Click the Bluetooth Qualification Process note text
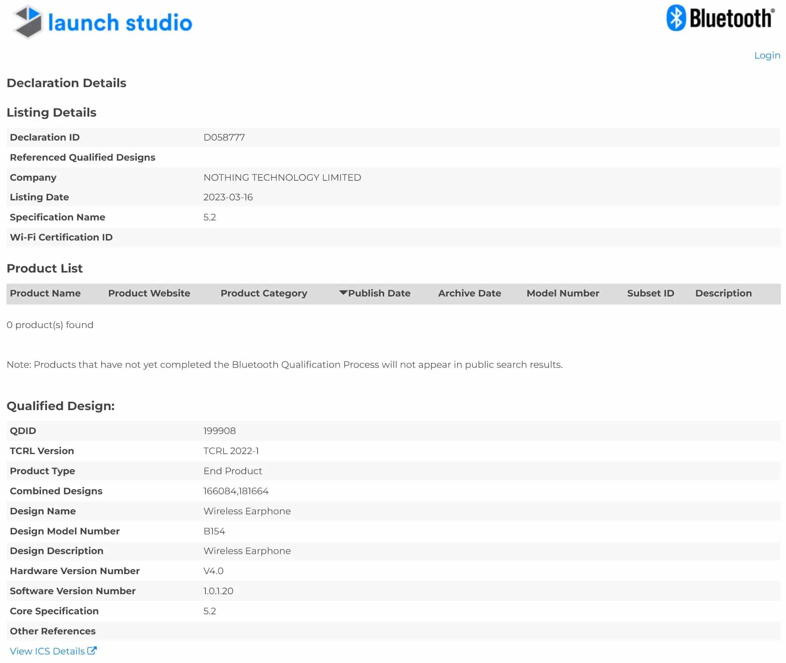Screen dimensions: 786x663 point(284,364)
